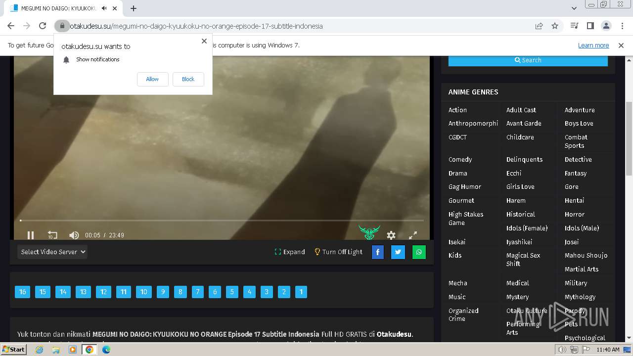Go to episode 16
The image size is (633, 356).
(x=23, y=292)
